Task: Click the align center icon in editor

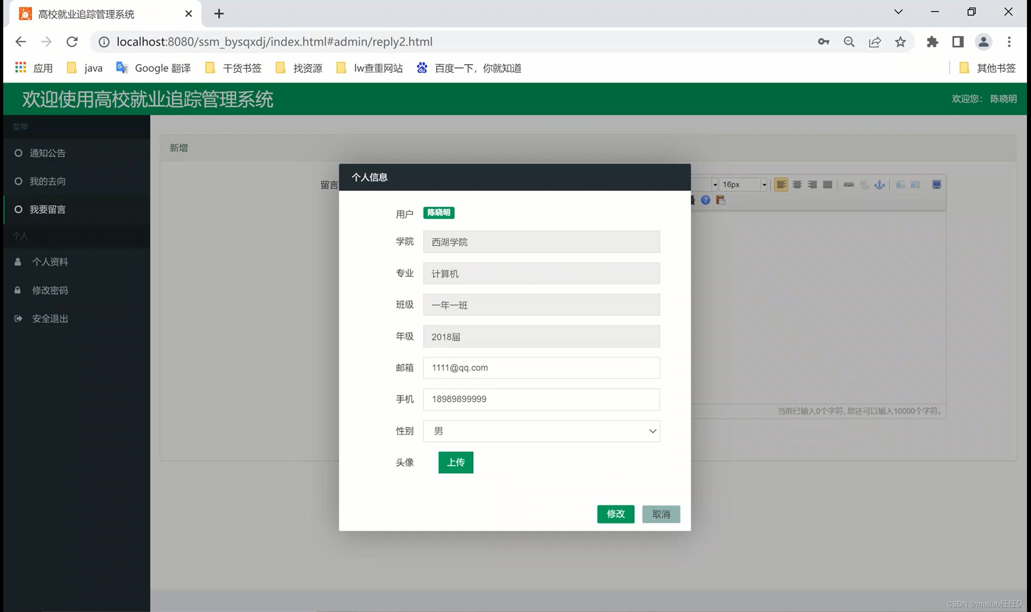Action: (x=797, y=184)
